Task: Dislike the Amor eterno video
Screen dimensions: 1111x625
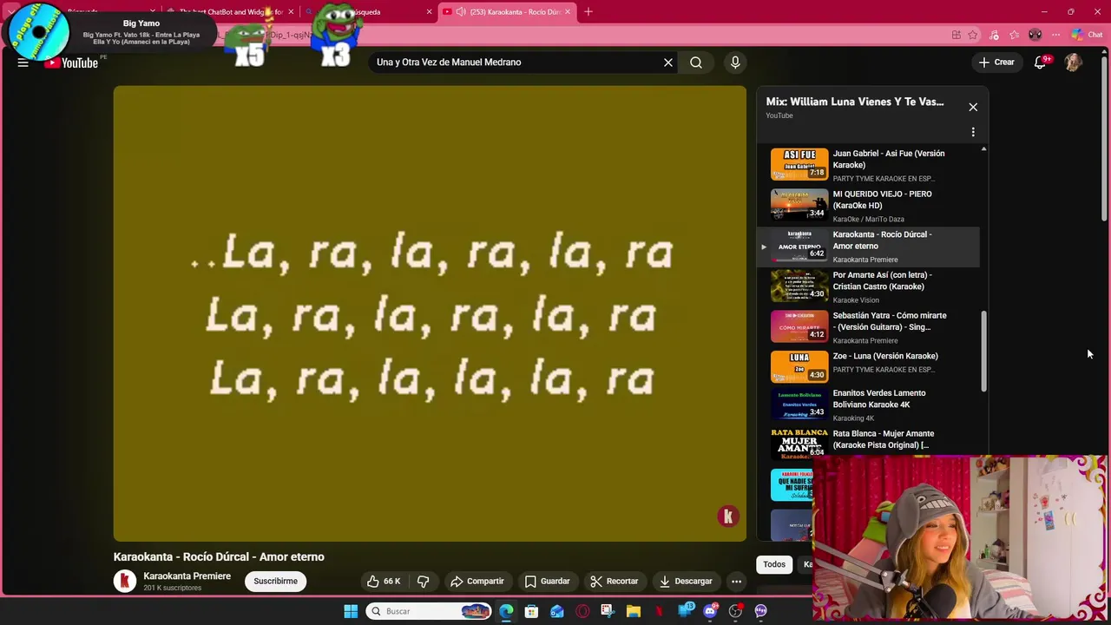Action: (x=424, y=582)
